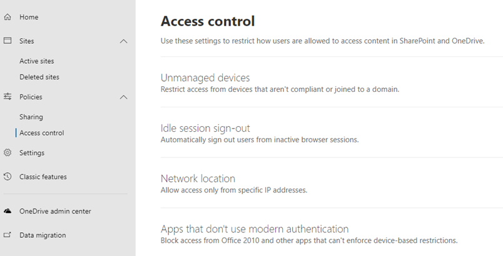Image resolution: width=503 pixels, height=256 pixels.
Task: Collapse the Policies section chevron
Action: click(123, 97)
